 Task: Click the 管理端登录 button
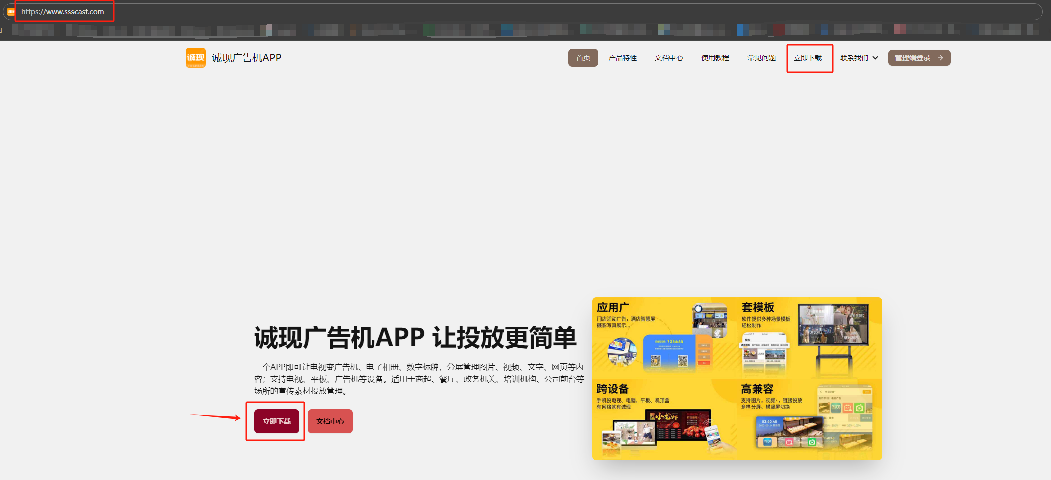(919, 58)
